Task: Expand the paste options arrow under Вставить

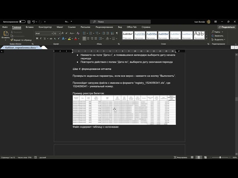Action: point(6,40)
